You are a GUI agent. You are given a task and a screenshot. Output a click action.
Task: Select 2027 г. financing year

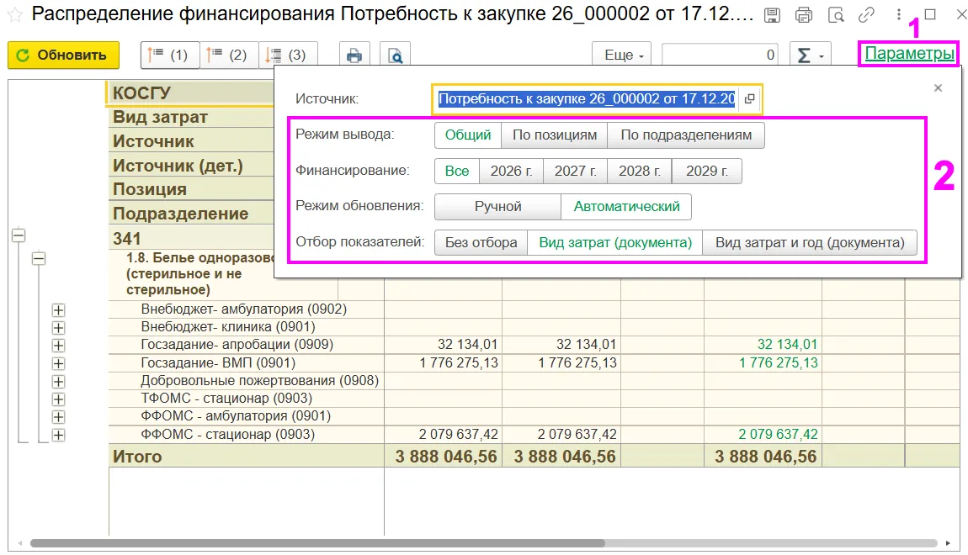[576, 171]
